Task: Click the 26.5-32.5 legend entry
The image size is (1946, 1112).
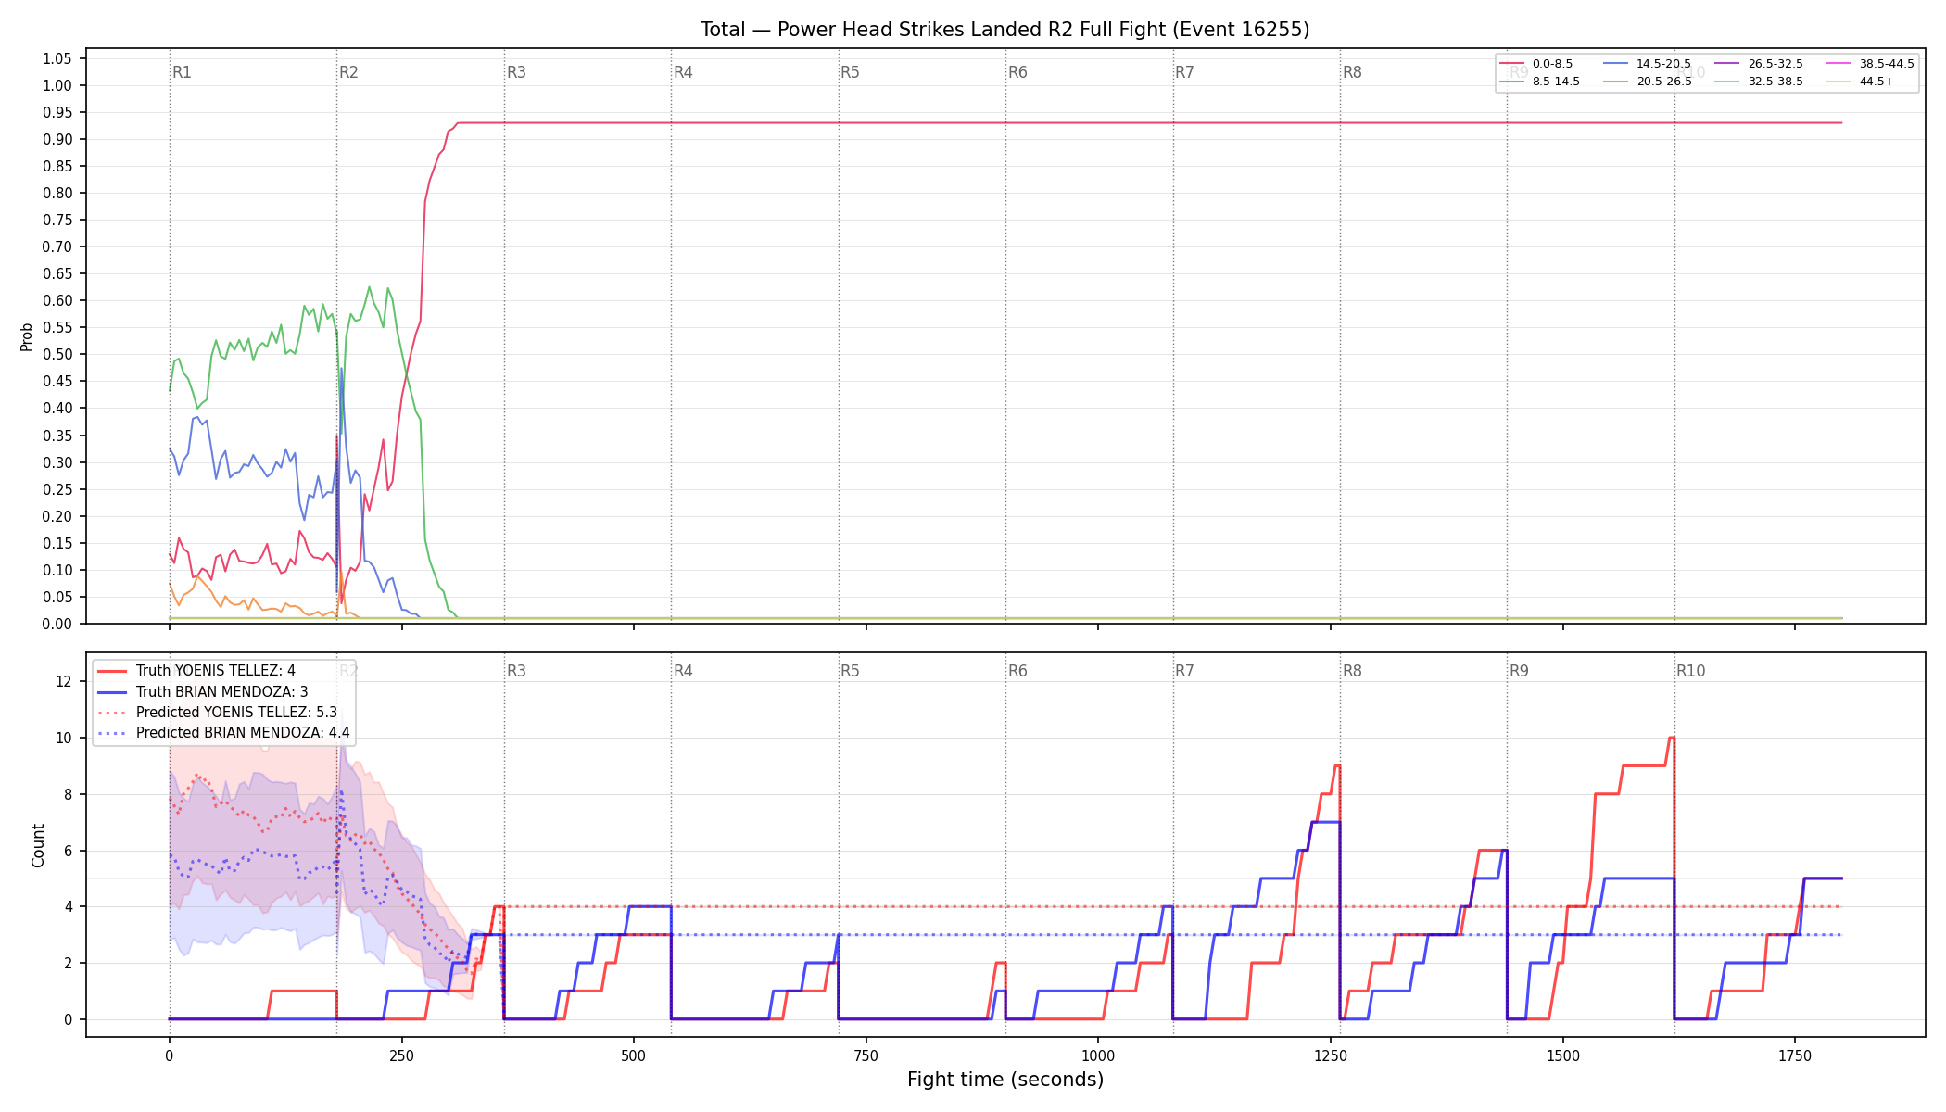Action: click(x=1758, y=64)
